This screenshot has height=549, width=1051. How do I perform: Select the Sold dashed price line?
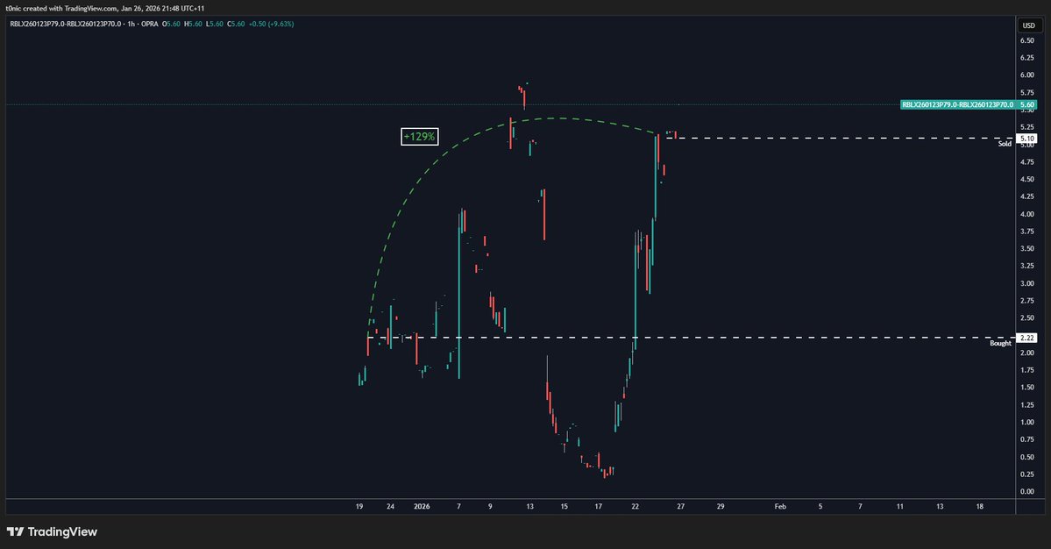[833, 138]
